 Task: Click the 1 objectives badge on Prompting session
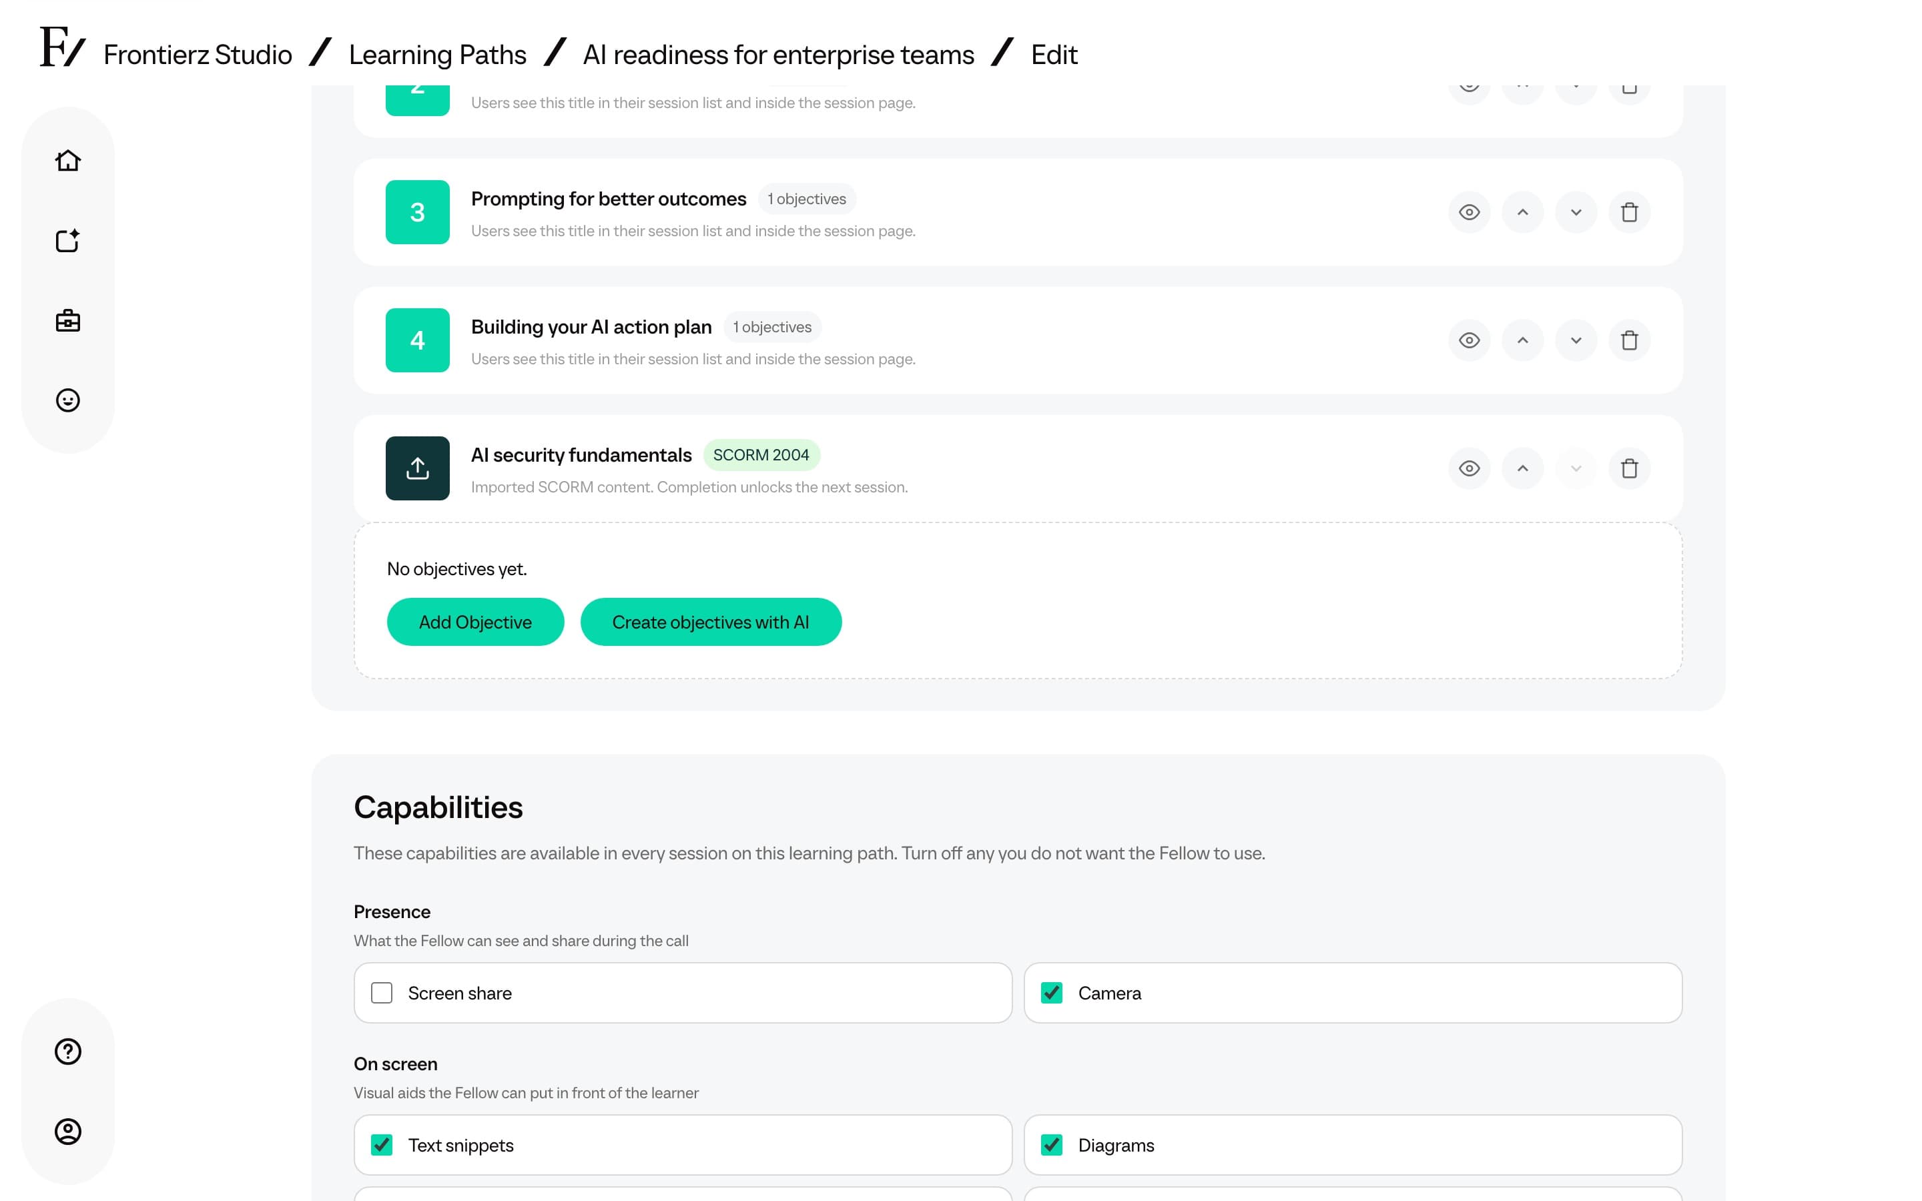(x=807, y=199)
